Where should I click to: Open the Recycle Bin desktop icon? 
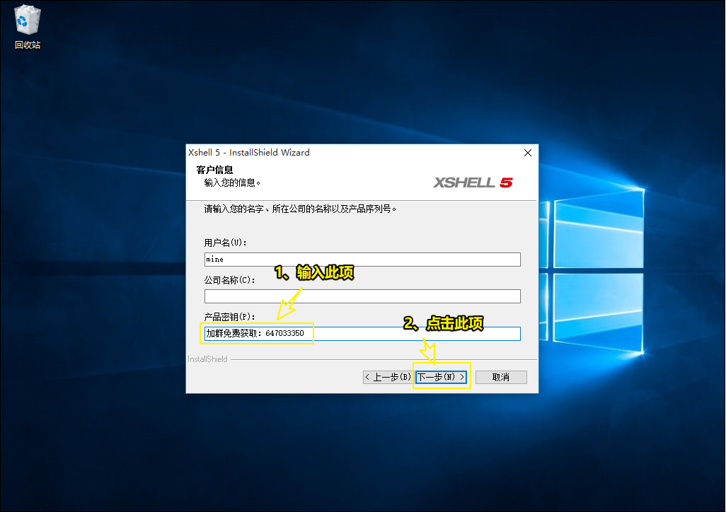pos(28,27)
